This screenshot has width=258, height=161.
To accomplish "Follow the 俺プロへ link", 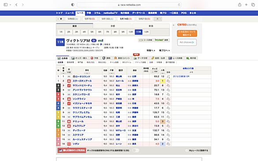I will tap(164, 51).
